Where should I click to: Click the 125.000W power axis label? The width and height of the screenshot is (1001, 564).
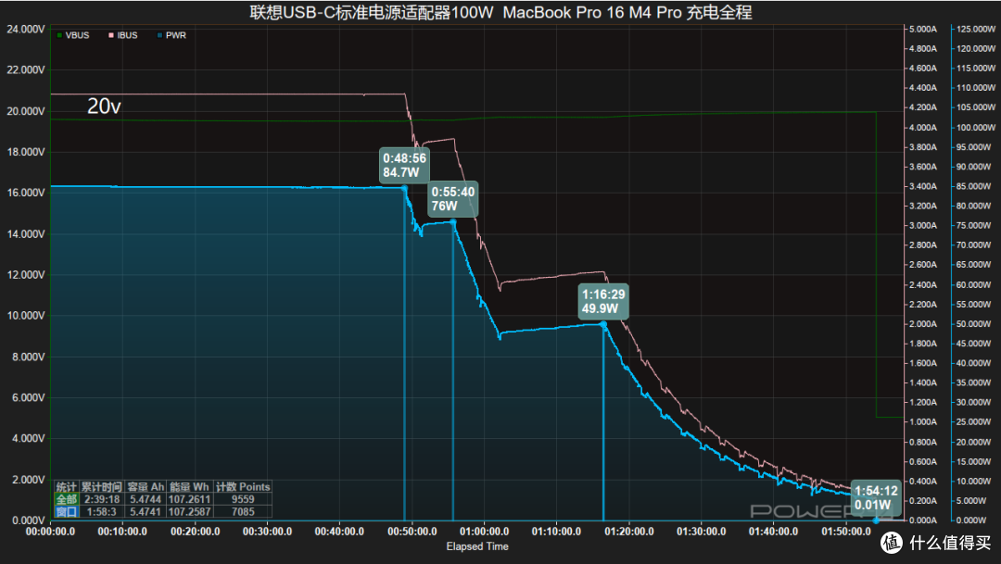click(x=975, y=30)
